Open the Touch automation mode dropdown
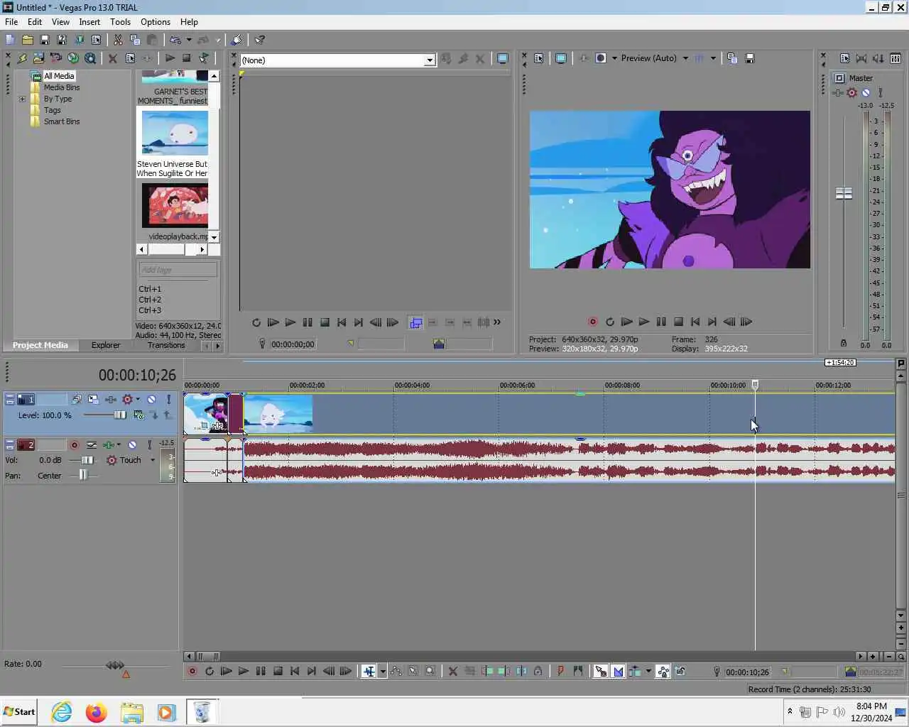Viewport: 909px width, 727px height. [153, 460]
